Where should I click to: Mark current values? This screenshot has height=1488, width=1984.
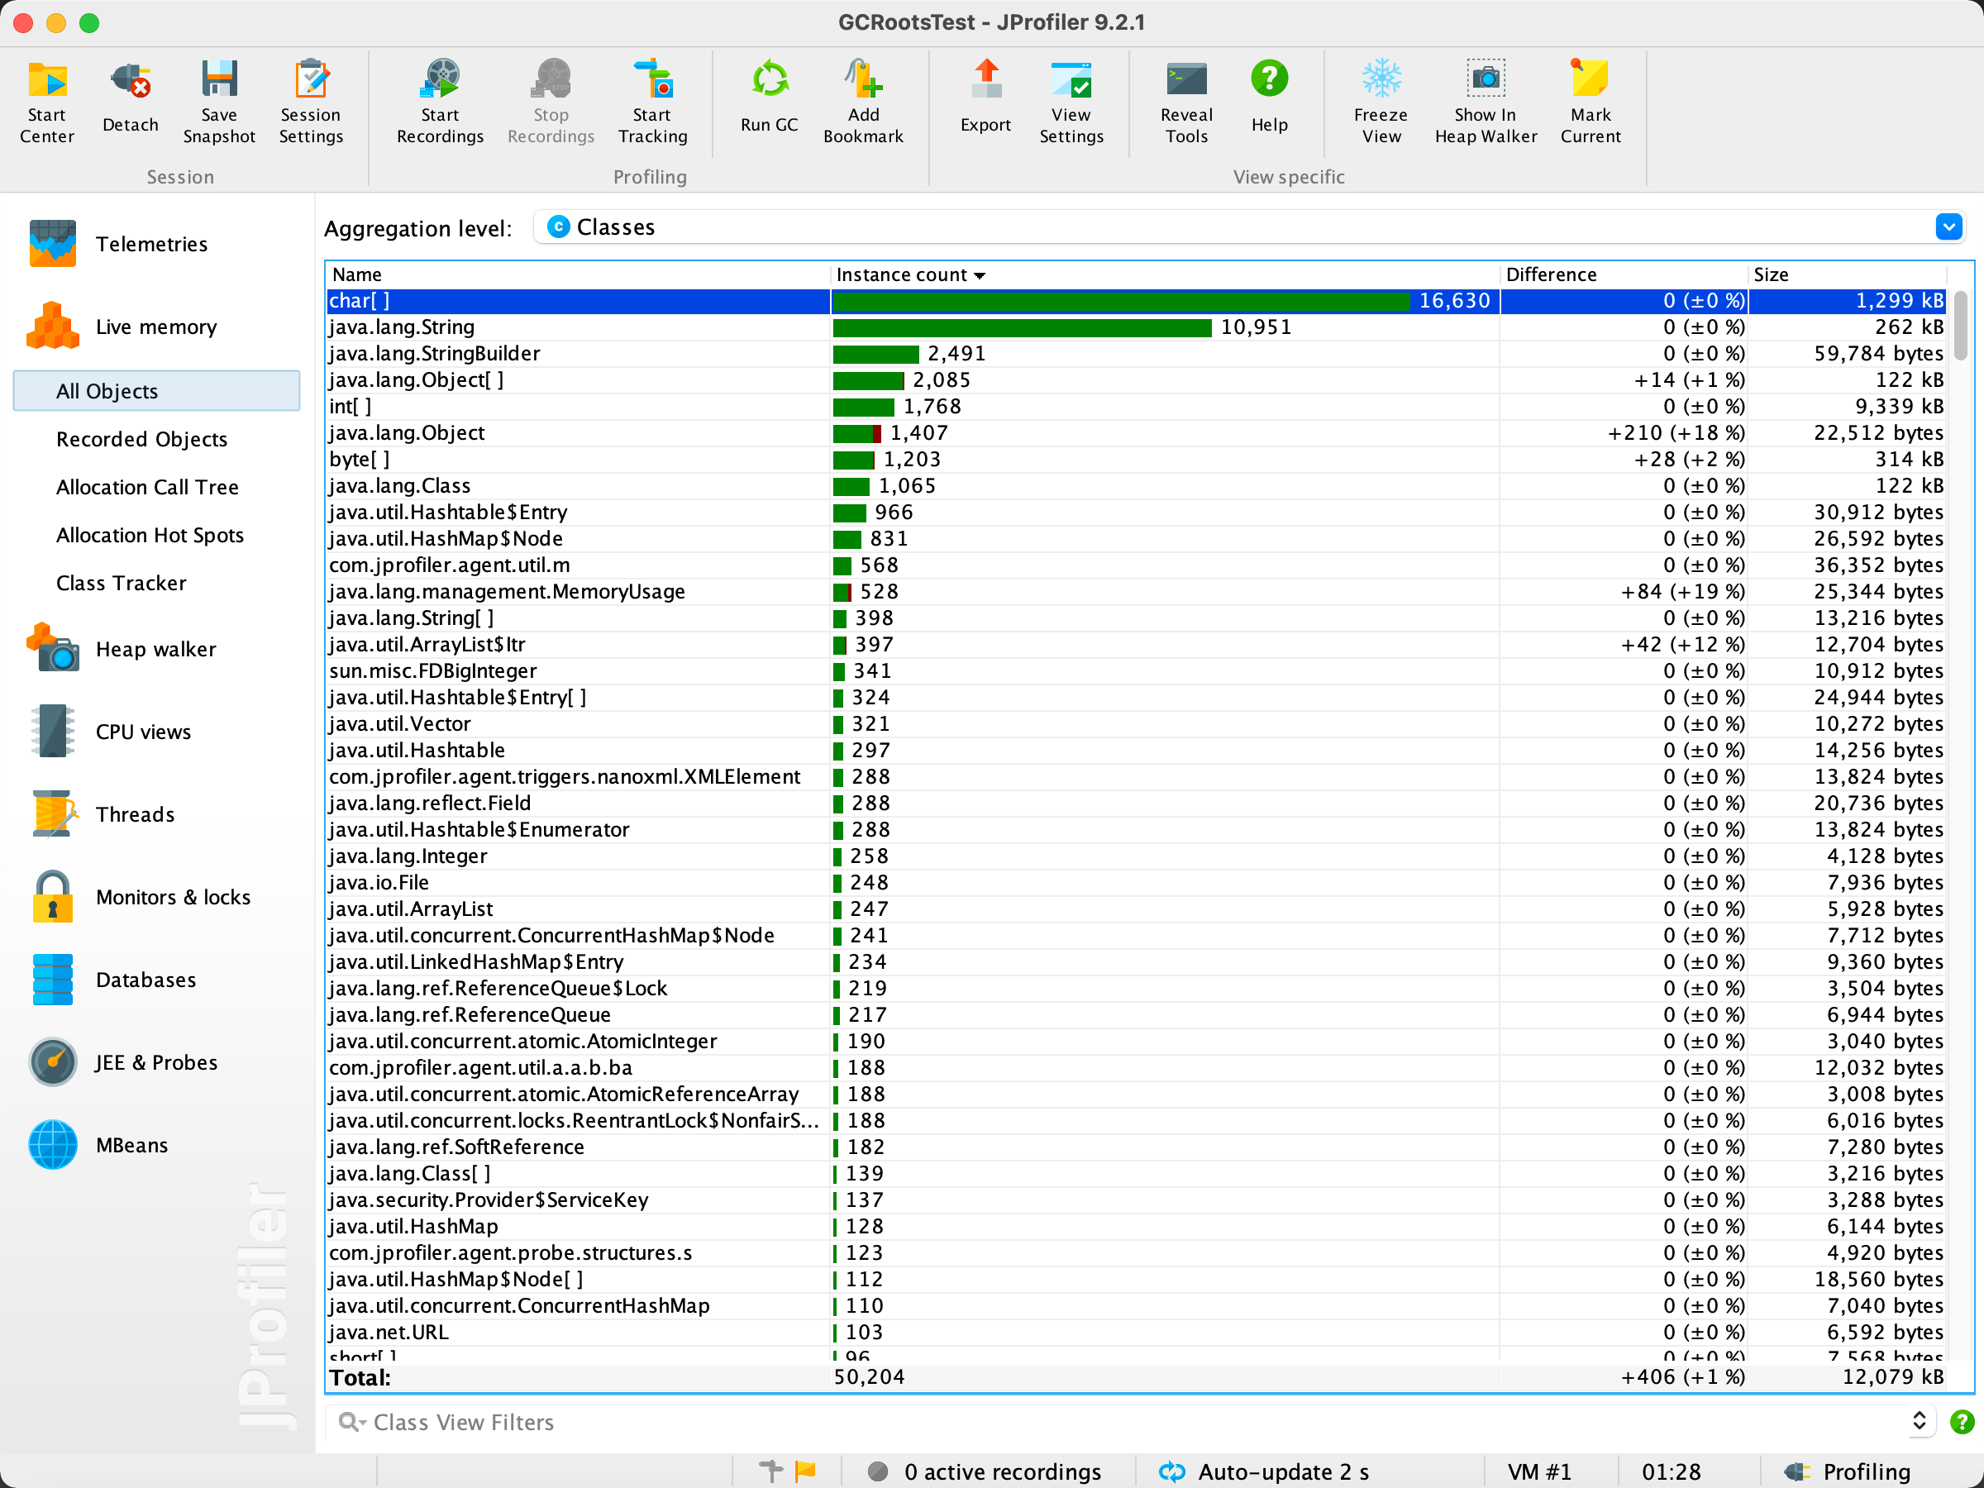coord(1591,102)
